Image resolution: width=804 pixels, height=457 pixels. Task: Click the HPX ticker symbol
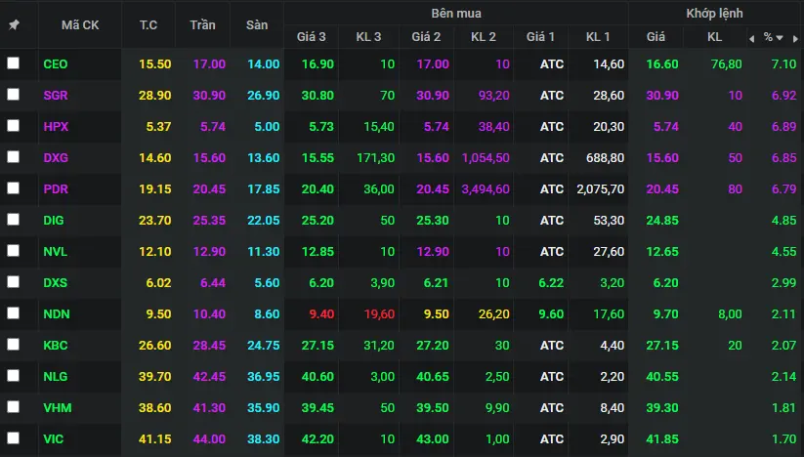click(x=56, y=126)
